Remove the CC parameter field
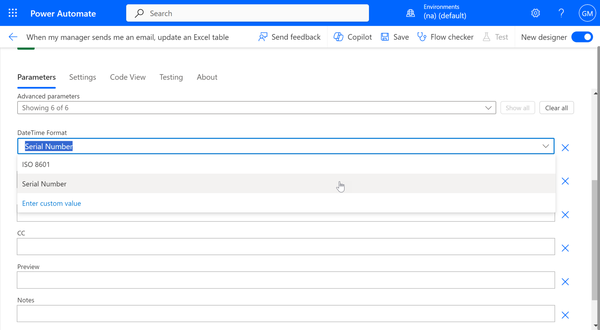Screen dimensions: 600x330 [x=565, y=248]
